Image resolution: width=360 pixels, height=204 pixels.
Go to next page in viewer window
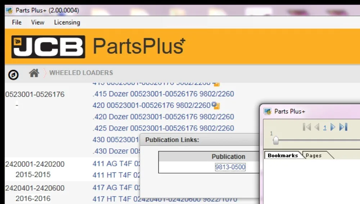click(x=333, y=127)
